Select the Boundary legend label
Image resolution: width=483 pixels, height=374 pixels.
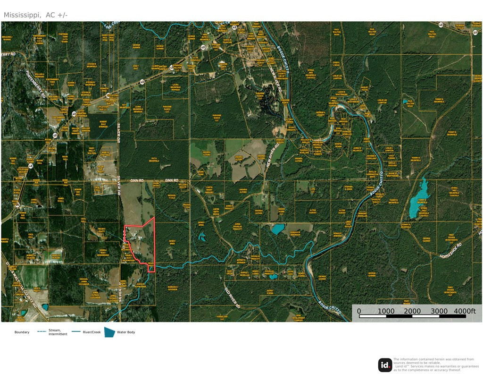pos(22,332)
